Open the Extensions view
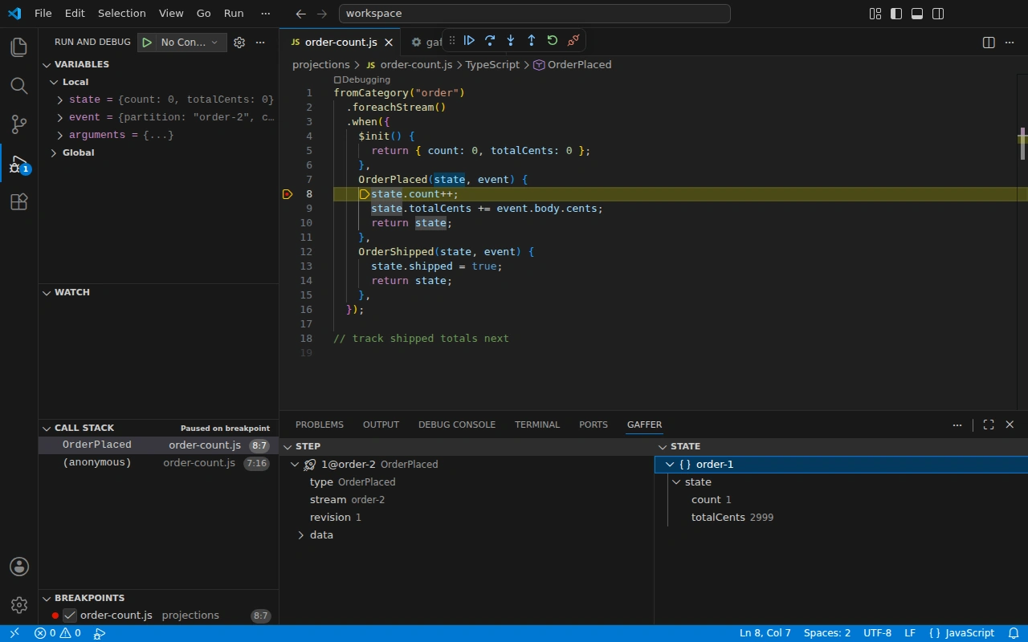The image size is (1028, 642). point(19,202)
